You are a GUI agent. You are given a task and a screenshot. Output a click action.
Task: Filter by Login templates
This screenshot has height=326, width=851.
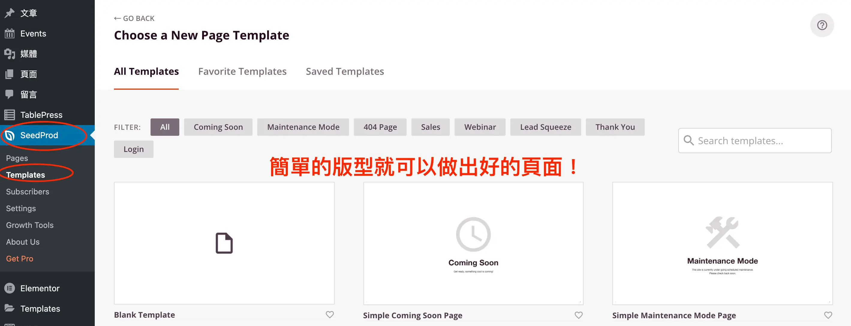pyautogui.click(x=133, y=149)
